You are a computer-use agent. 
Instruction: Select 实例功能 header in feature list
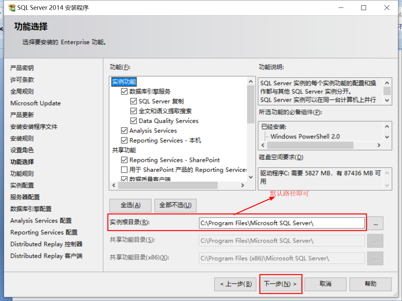[124, 82]
